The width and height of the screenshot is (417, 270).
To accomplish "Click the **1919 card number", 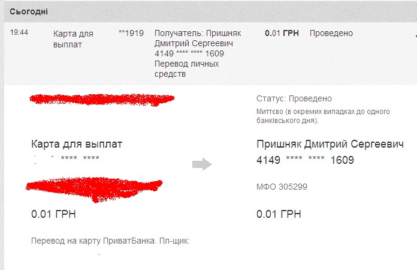I will click(x=131, y=33).
